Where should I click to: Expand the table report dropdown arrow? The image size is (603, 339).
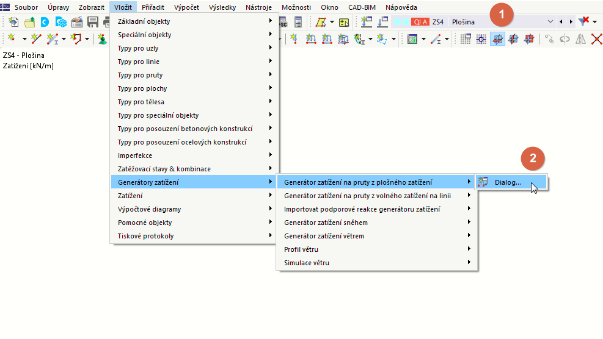point(423,39)
